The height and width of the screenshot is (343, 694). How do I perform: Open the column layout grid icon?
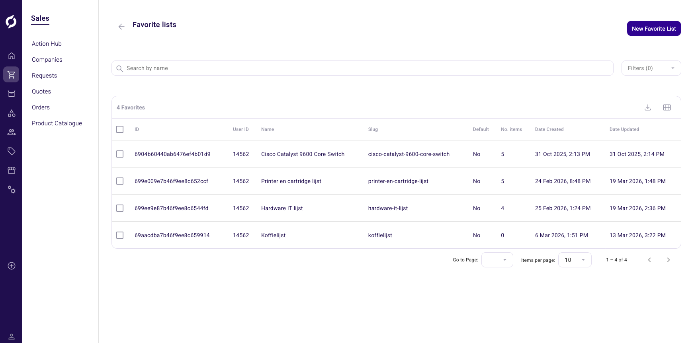click(x=667, y=107)
